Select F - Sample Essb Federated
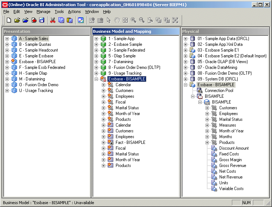Viewport: 272px width, 207px height. pyautogui.click(x=42, y=67)
